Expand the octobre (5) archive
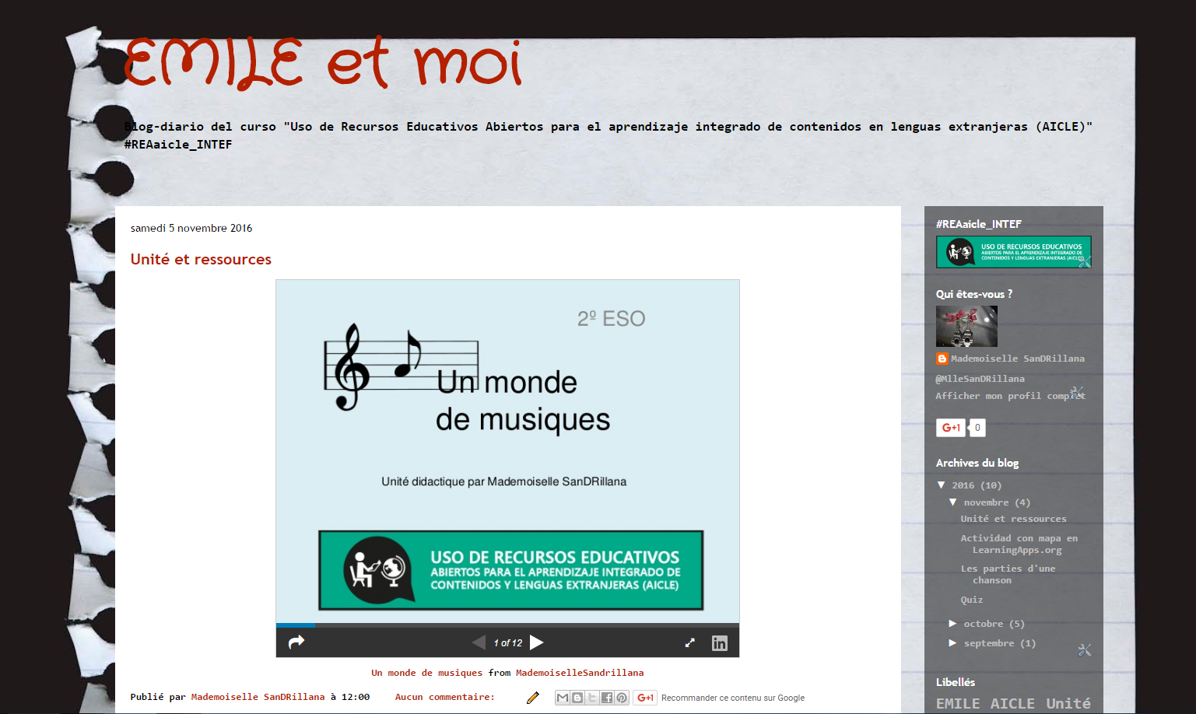The image size is (1196, 714). (x=952, y=623)
